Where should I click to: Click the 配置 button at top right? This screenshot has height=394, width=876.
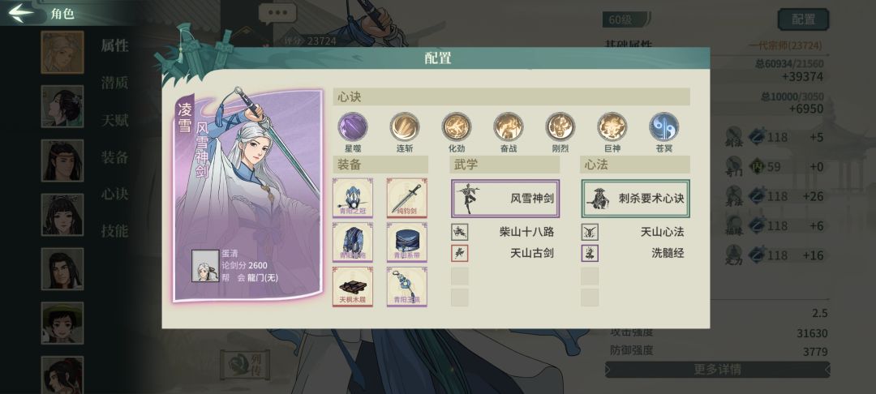pos(803,19)
